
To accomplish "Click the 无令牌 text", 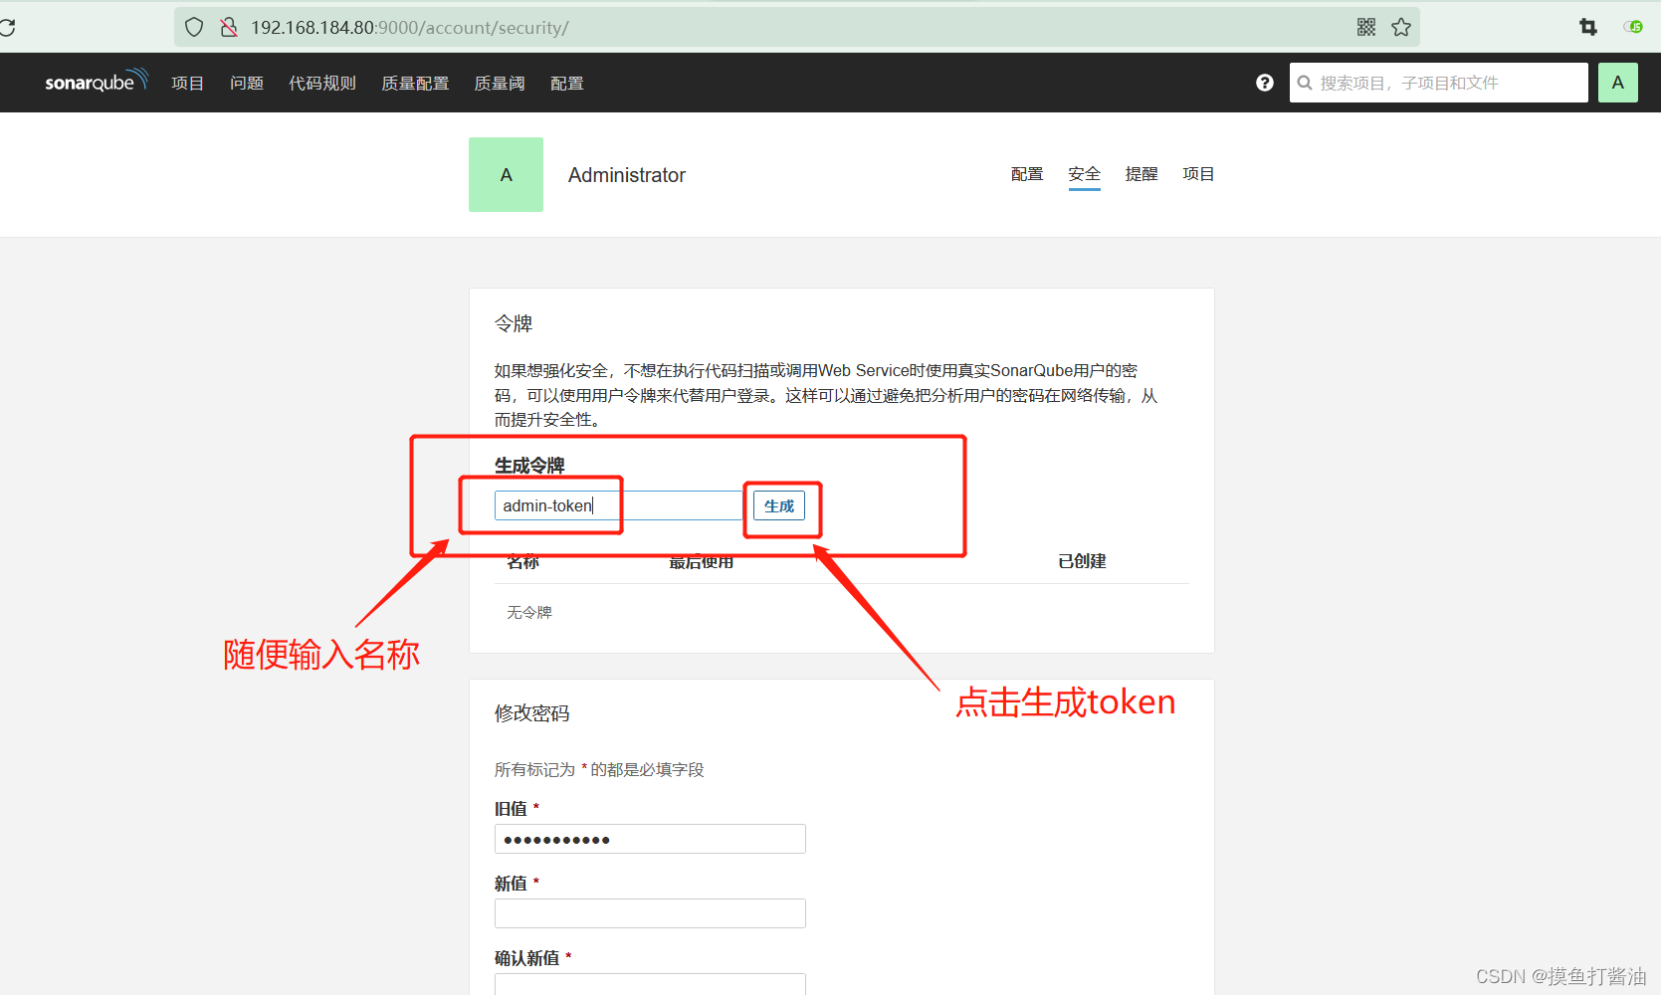I will [x=529, y=612].
